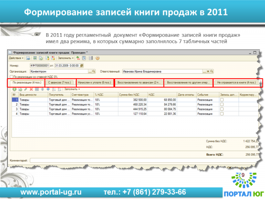Move row up with the up arrow icon

(x=42, y=89)
